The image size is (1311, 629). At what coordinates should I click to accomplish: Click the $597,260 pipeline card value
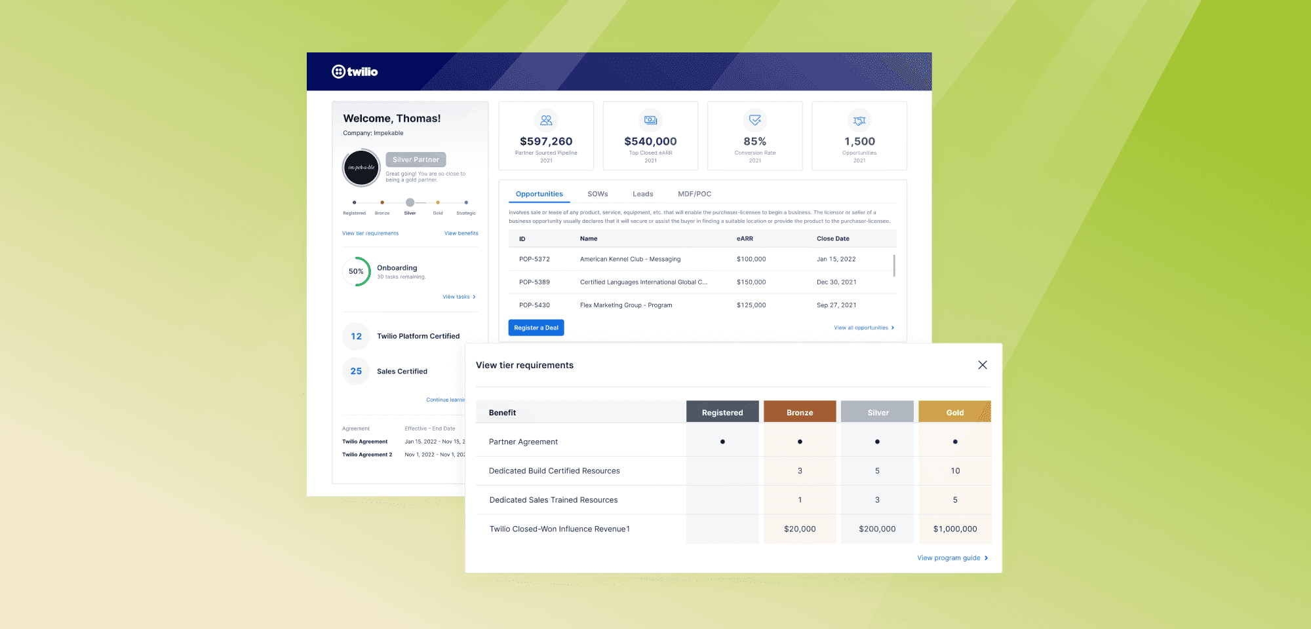tap(546, 142)
